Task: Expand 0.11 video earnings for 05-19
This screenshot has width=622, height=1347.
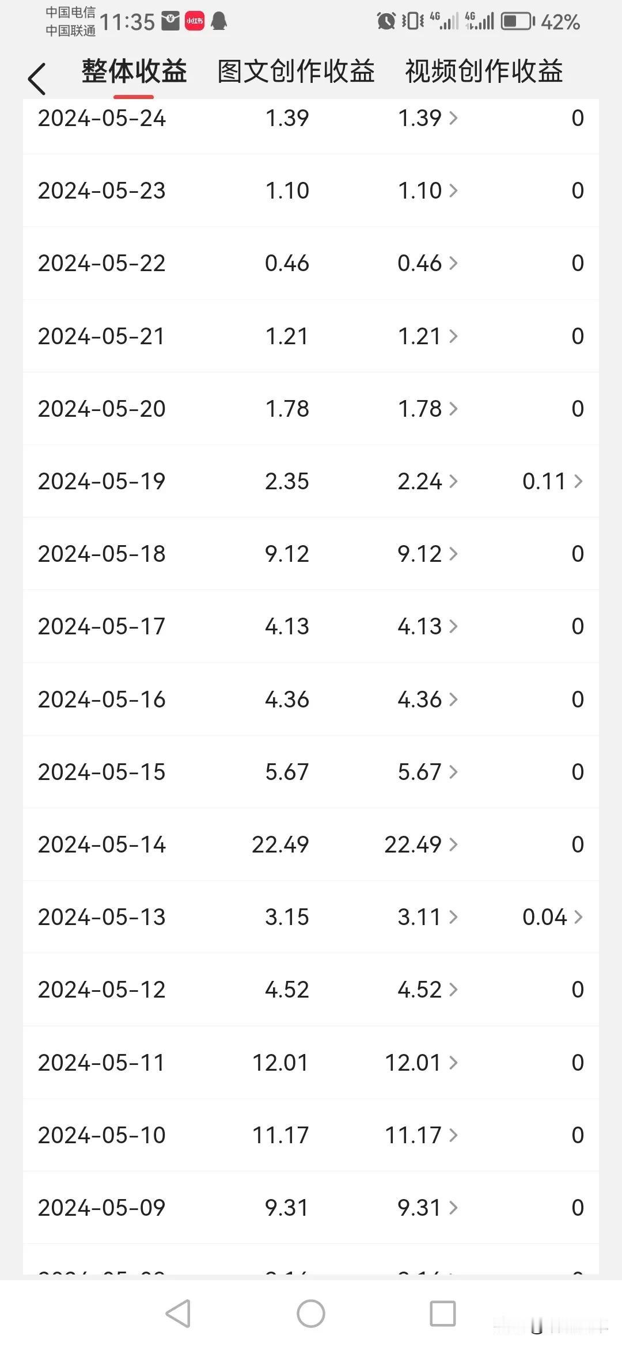Action: pos(553,481)
